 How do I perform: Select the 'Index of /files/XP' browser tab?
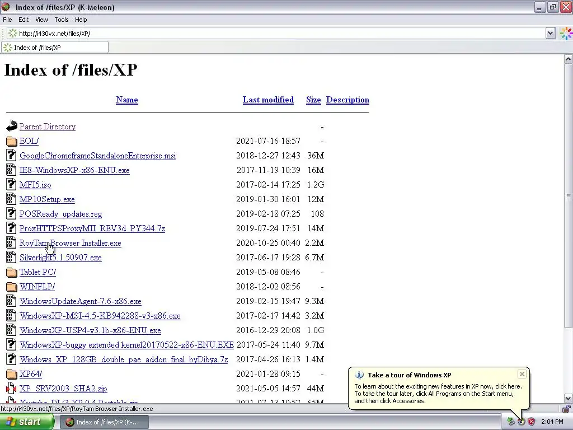point(55,48)
